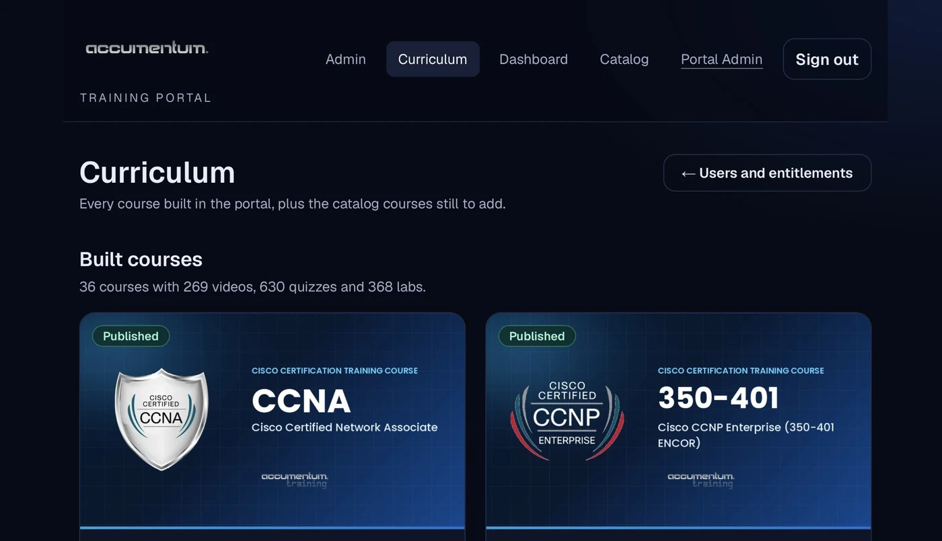The image size is (942, 541).
Task: Open the Catalog navigation item
Action: click(624, 59)
